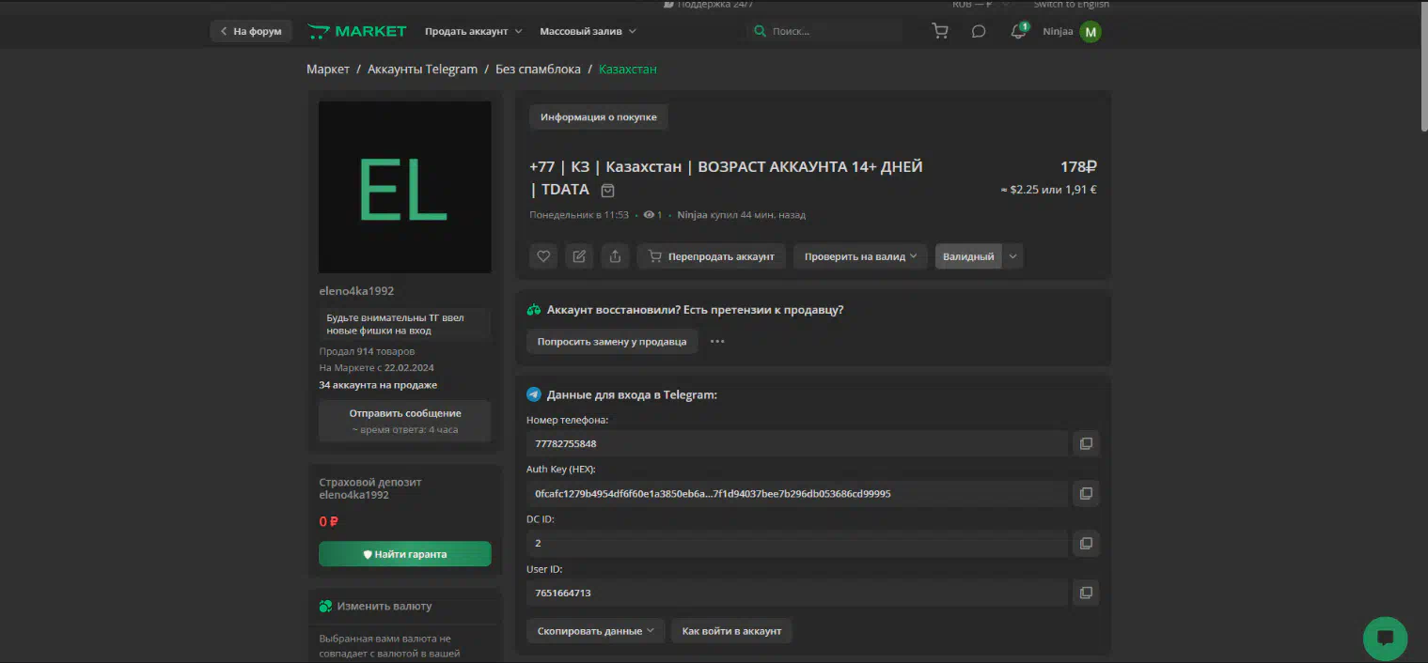Viewport: 1428px width, 663px height.
Task: Click the shopping bag icon beside TDATA
Action: (x=608, y=191)
